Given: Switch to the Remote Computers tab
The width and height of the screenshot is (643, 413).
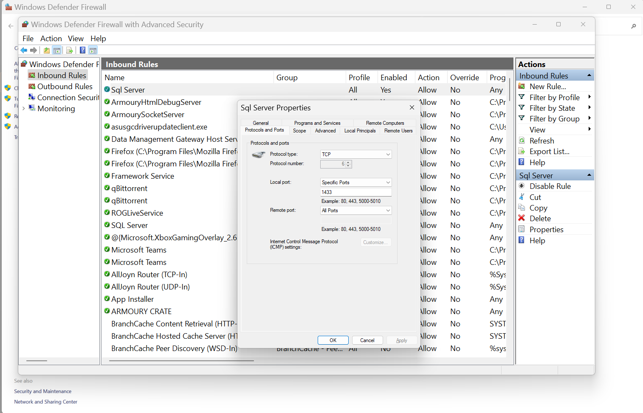Looking at the screenshot, I should click(385, 123).
